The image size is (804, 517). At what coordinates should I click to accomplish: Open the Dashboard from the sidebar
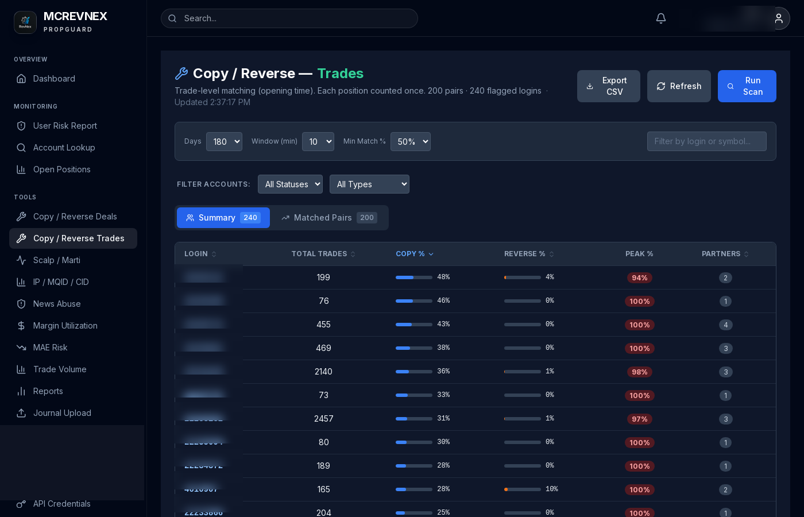(54, 79)
